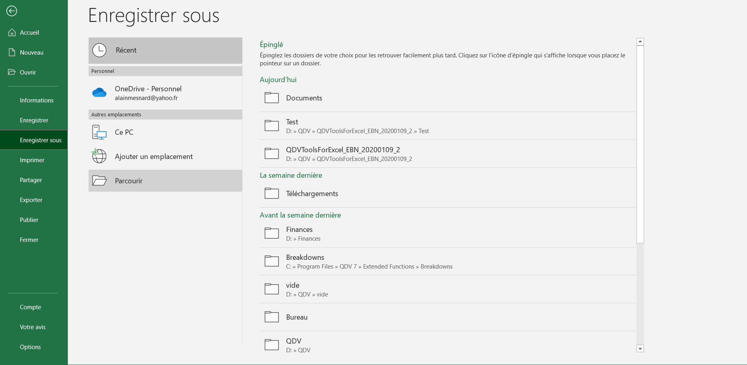Select the Documents recent folder
The height and width of the screenshot is (365, 747).
tap(304, 98)
